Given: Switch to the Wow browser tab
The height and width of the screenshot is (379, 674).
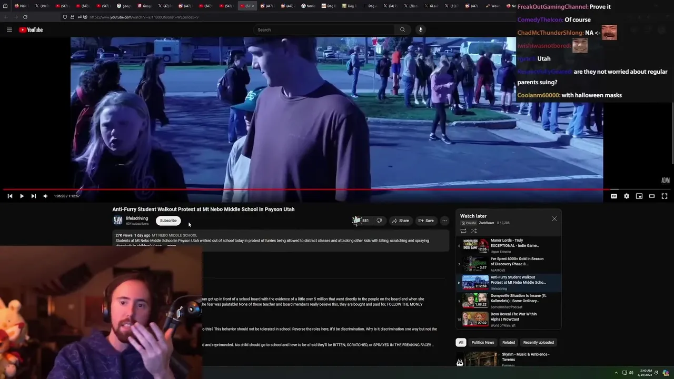Looking at the screenshot, I should (492, 6).
